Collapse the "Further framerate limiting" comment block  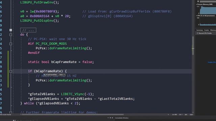(11, 113)
